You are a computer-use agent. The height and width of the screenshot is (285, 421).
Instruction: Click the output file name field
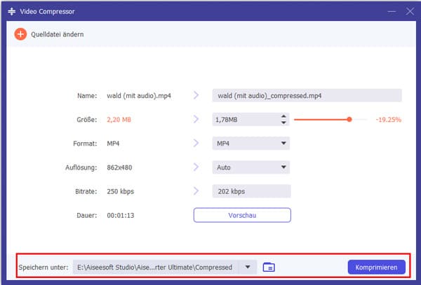click(x=307, y=96)
